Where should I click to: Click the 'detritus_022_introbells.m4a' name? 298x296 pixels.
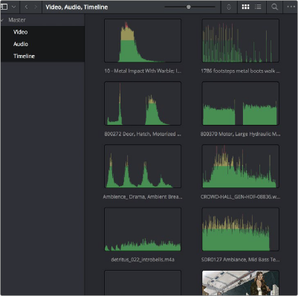pos(143,260)
